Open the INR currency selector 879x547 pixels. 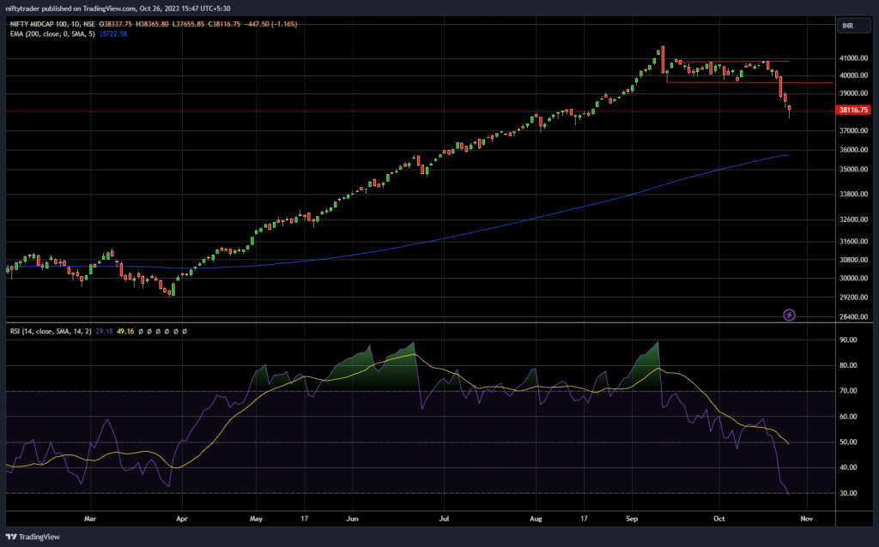coord(854,26)
